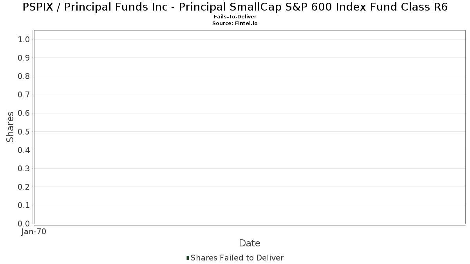
Task: Click the PSPIX Principal SmallCap chart title
Action: (235, 7)
